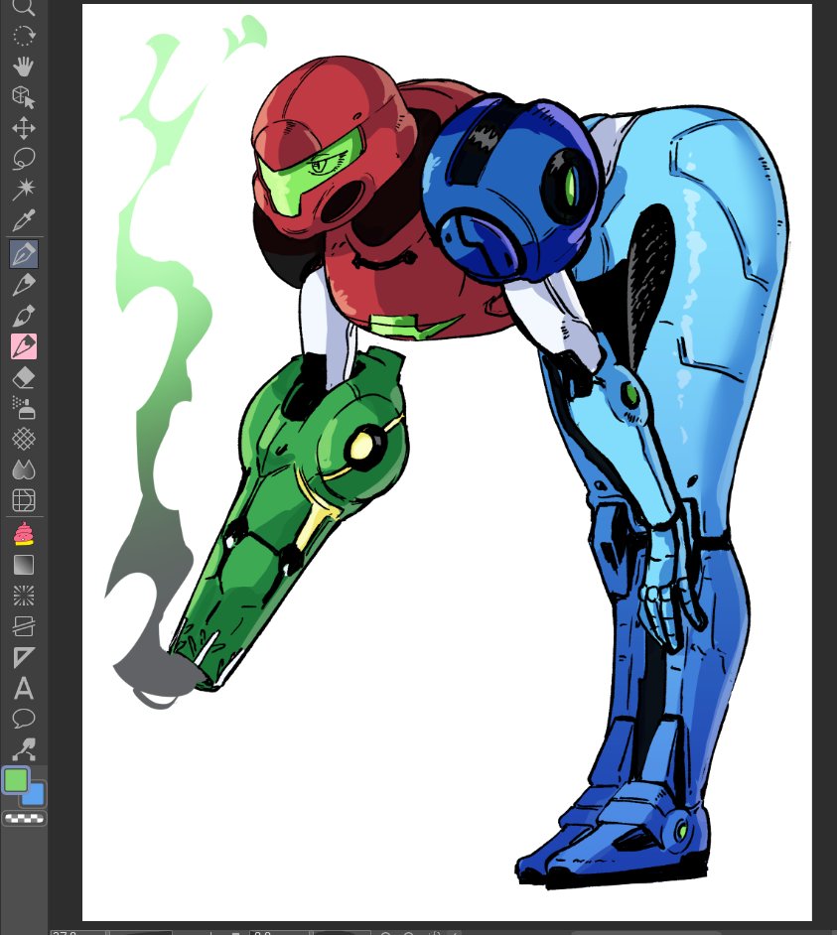Choose the green main color swatch
The width and height of the screenshot is (837, 935).
pos(16,780)
